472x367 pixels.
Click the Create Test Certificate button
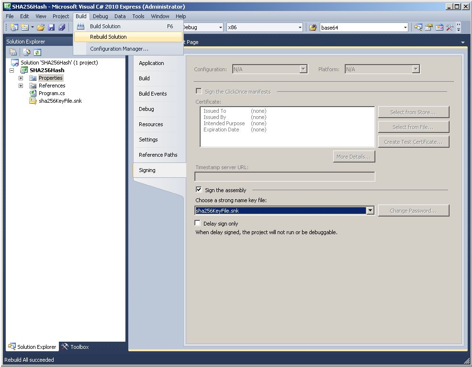point(413,142)
